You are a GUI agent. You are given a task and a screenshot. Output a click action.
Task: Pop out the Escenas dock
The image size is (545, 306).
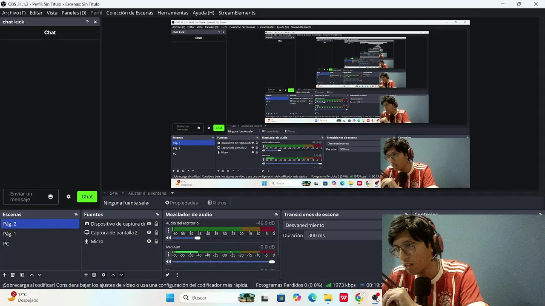click(76, 215)
